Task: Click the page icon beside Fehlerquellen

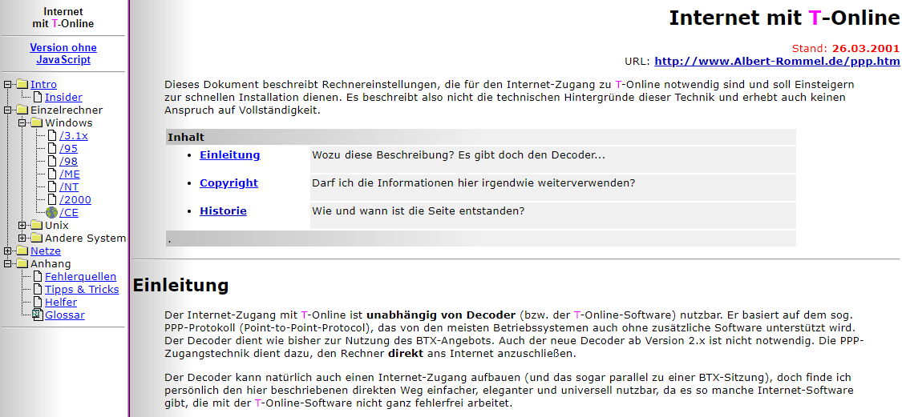Action: pos(37,277)
